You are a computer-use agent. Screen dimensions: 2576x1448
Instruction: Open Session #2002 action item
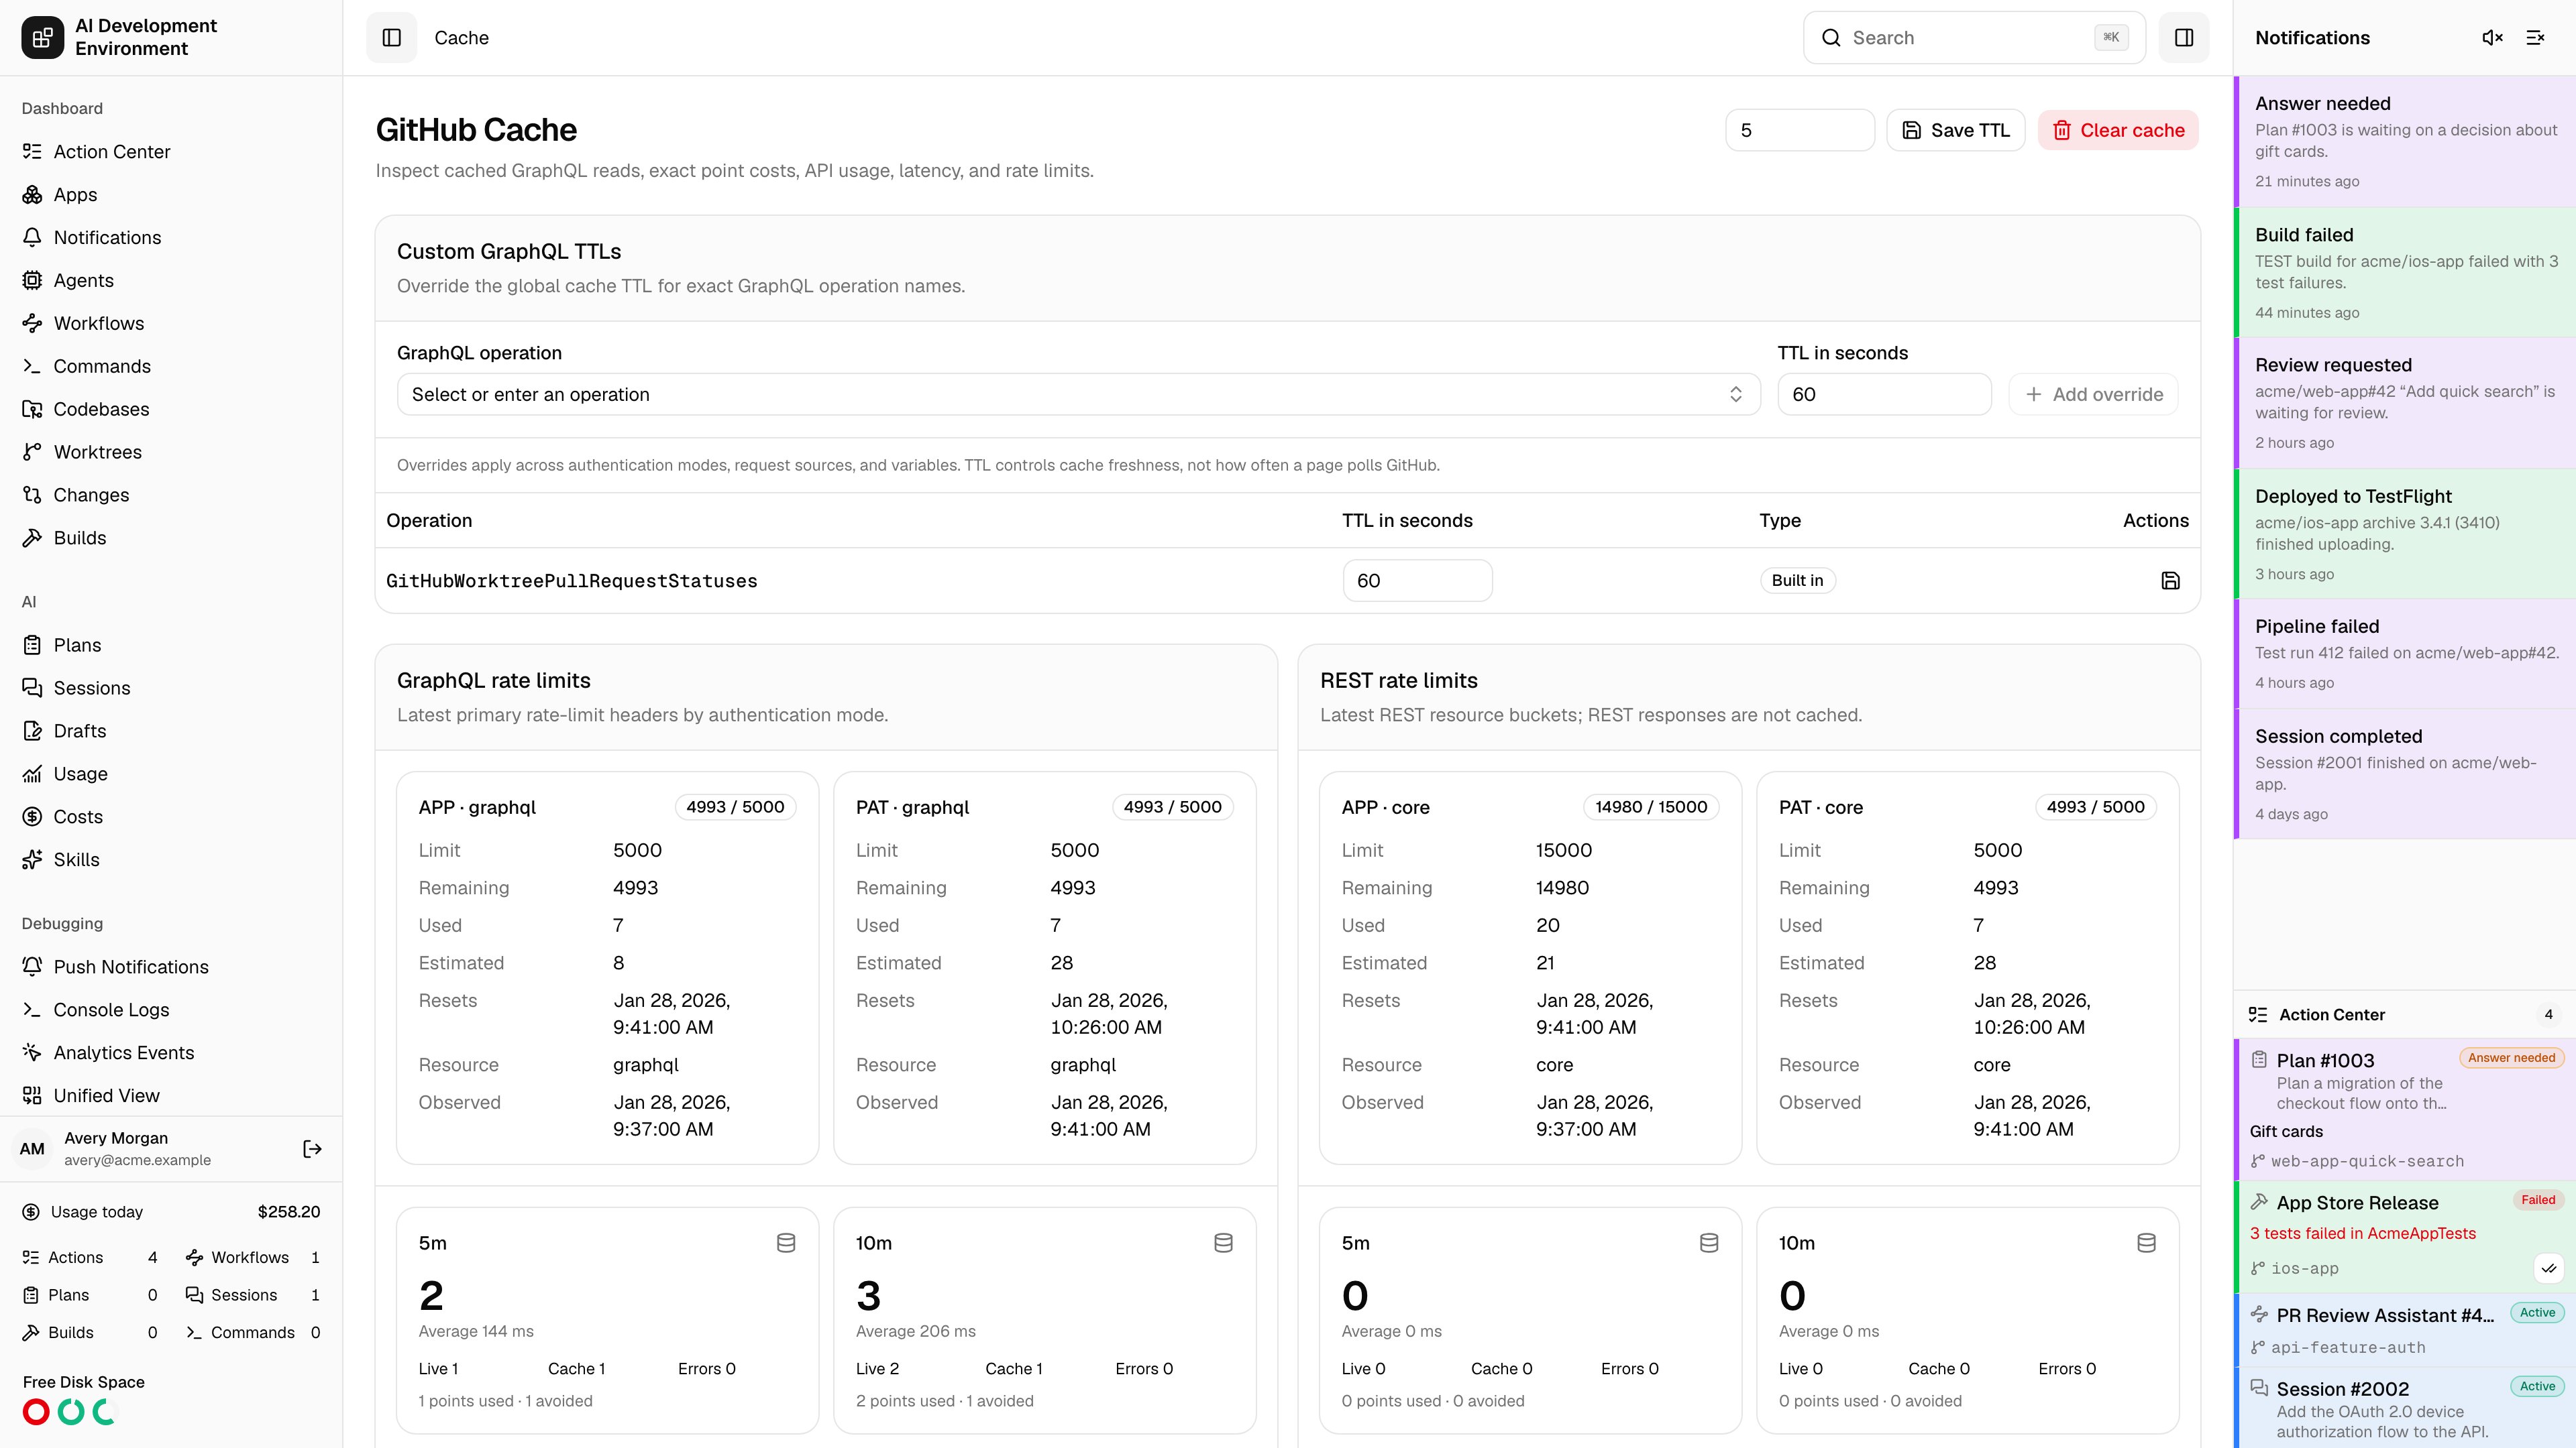pyautogui.click(x=2405, y=1408)
